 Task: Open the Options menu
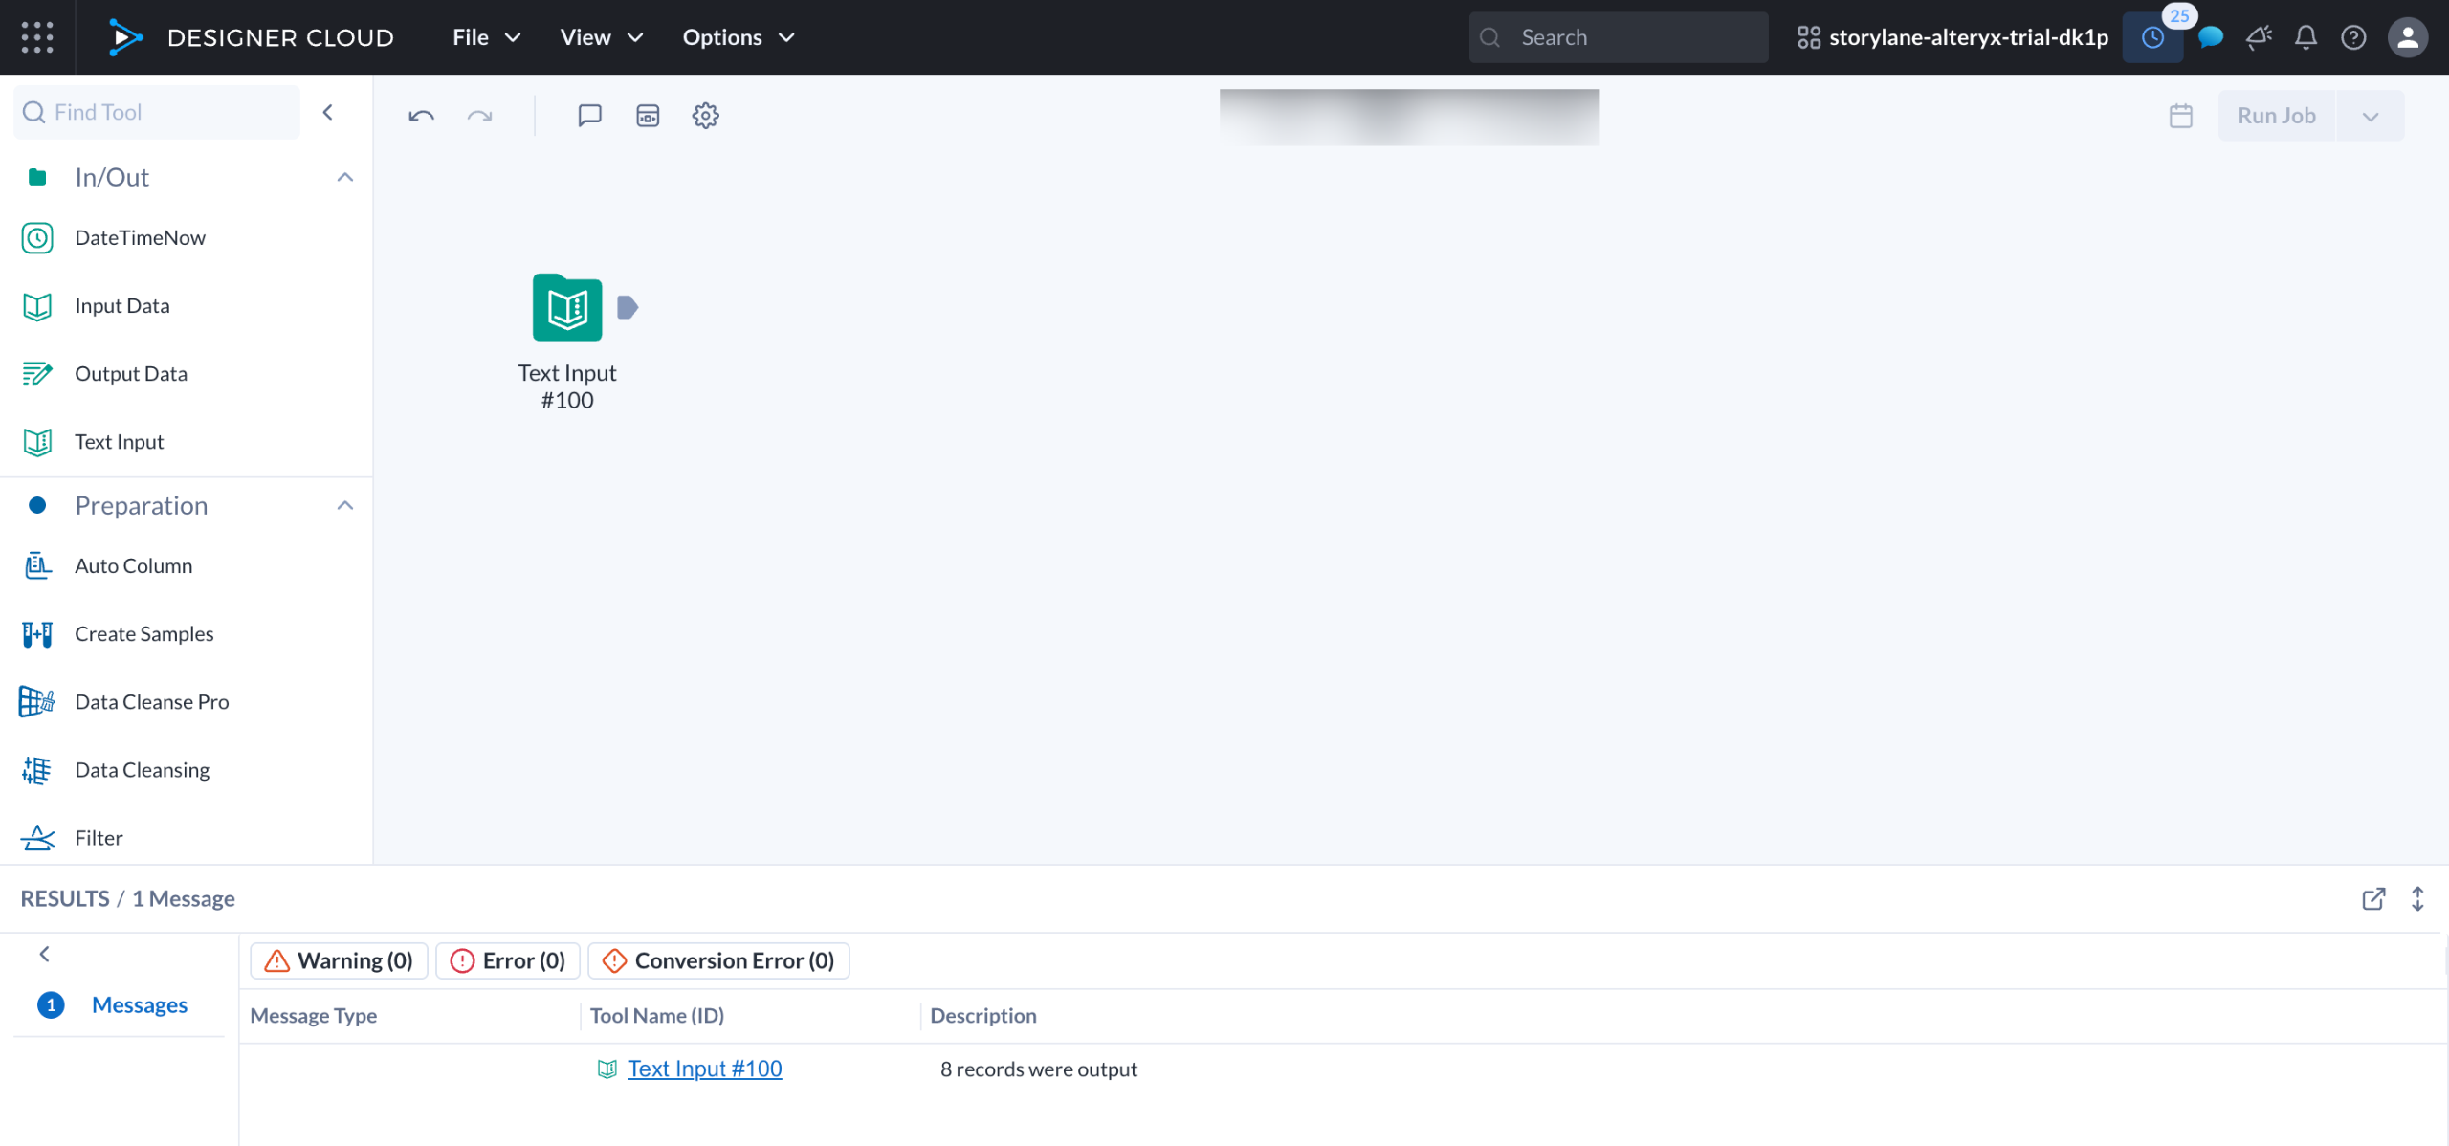coord(738,37)
